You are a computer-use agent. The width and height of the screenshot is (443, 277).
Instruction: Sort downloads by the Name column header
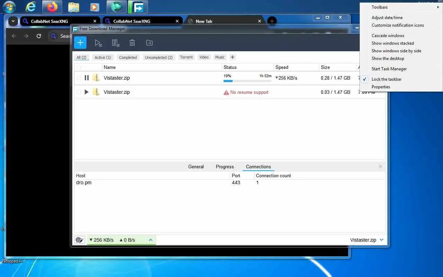click(x=162, y=68)
